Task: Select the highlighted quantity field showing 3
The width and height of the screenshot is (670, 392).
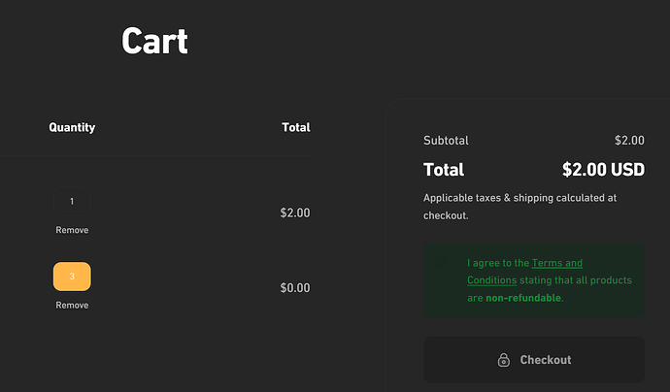Action: [x=72, y=277]
